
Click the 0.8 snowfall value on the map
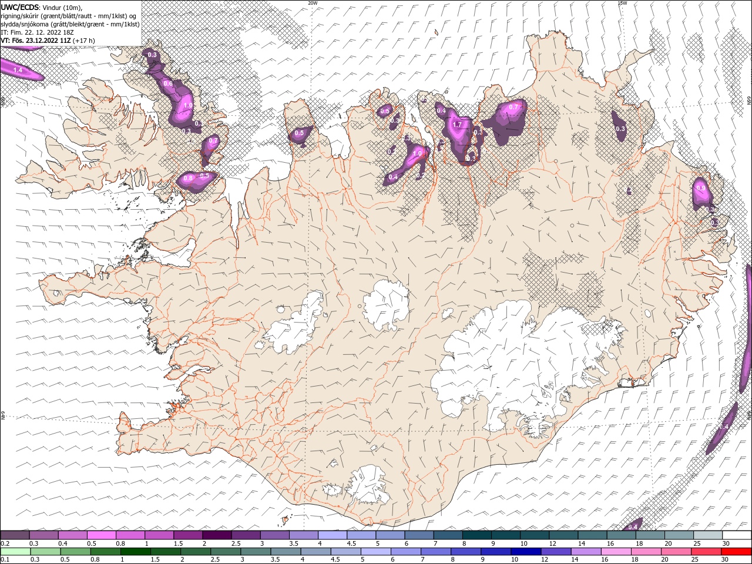tap(188, 179)
